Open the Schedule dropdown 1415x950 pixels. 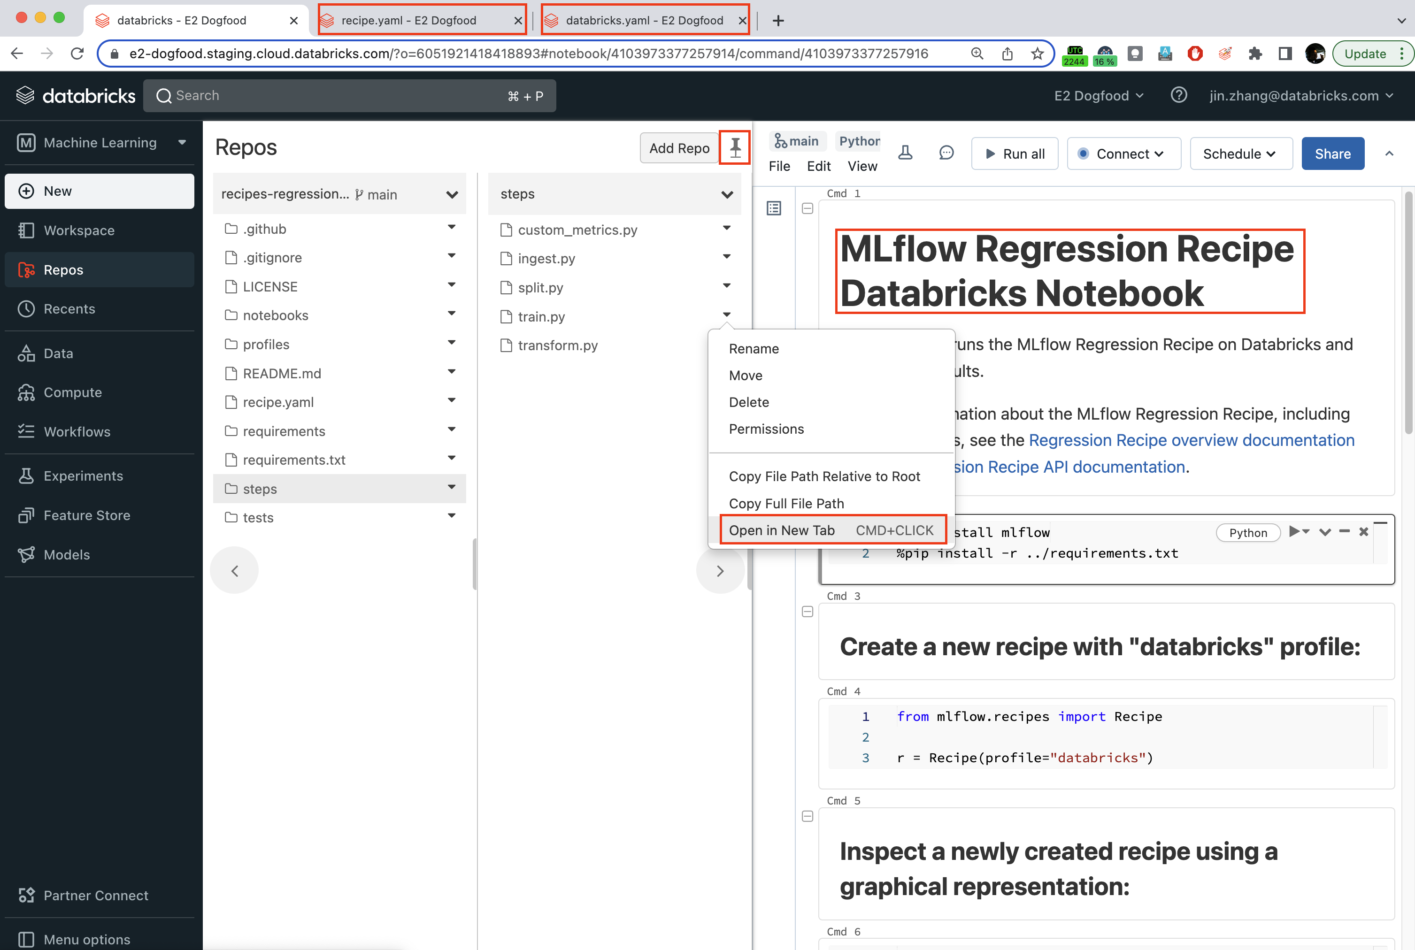[x=1240, y=153]
